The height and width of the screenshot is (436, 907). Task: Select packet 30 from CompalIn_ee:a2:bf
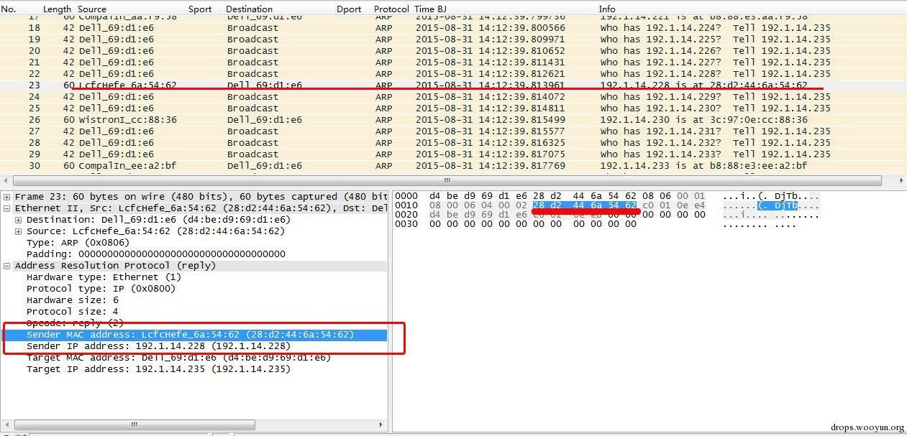click(x=453, y=166)
